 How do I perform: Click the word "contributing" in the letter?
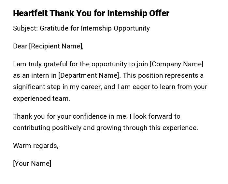31,128
